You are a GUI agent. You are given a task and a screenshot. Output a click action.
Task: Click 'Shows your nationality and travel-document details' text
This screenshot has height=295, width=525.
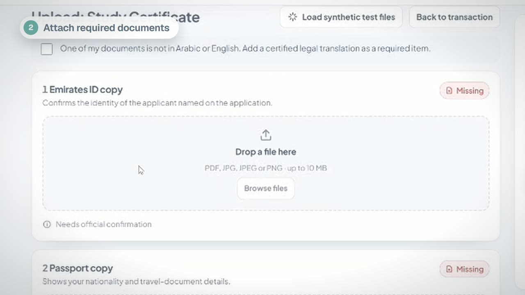(136, 282)
